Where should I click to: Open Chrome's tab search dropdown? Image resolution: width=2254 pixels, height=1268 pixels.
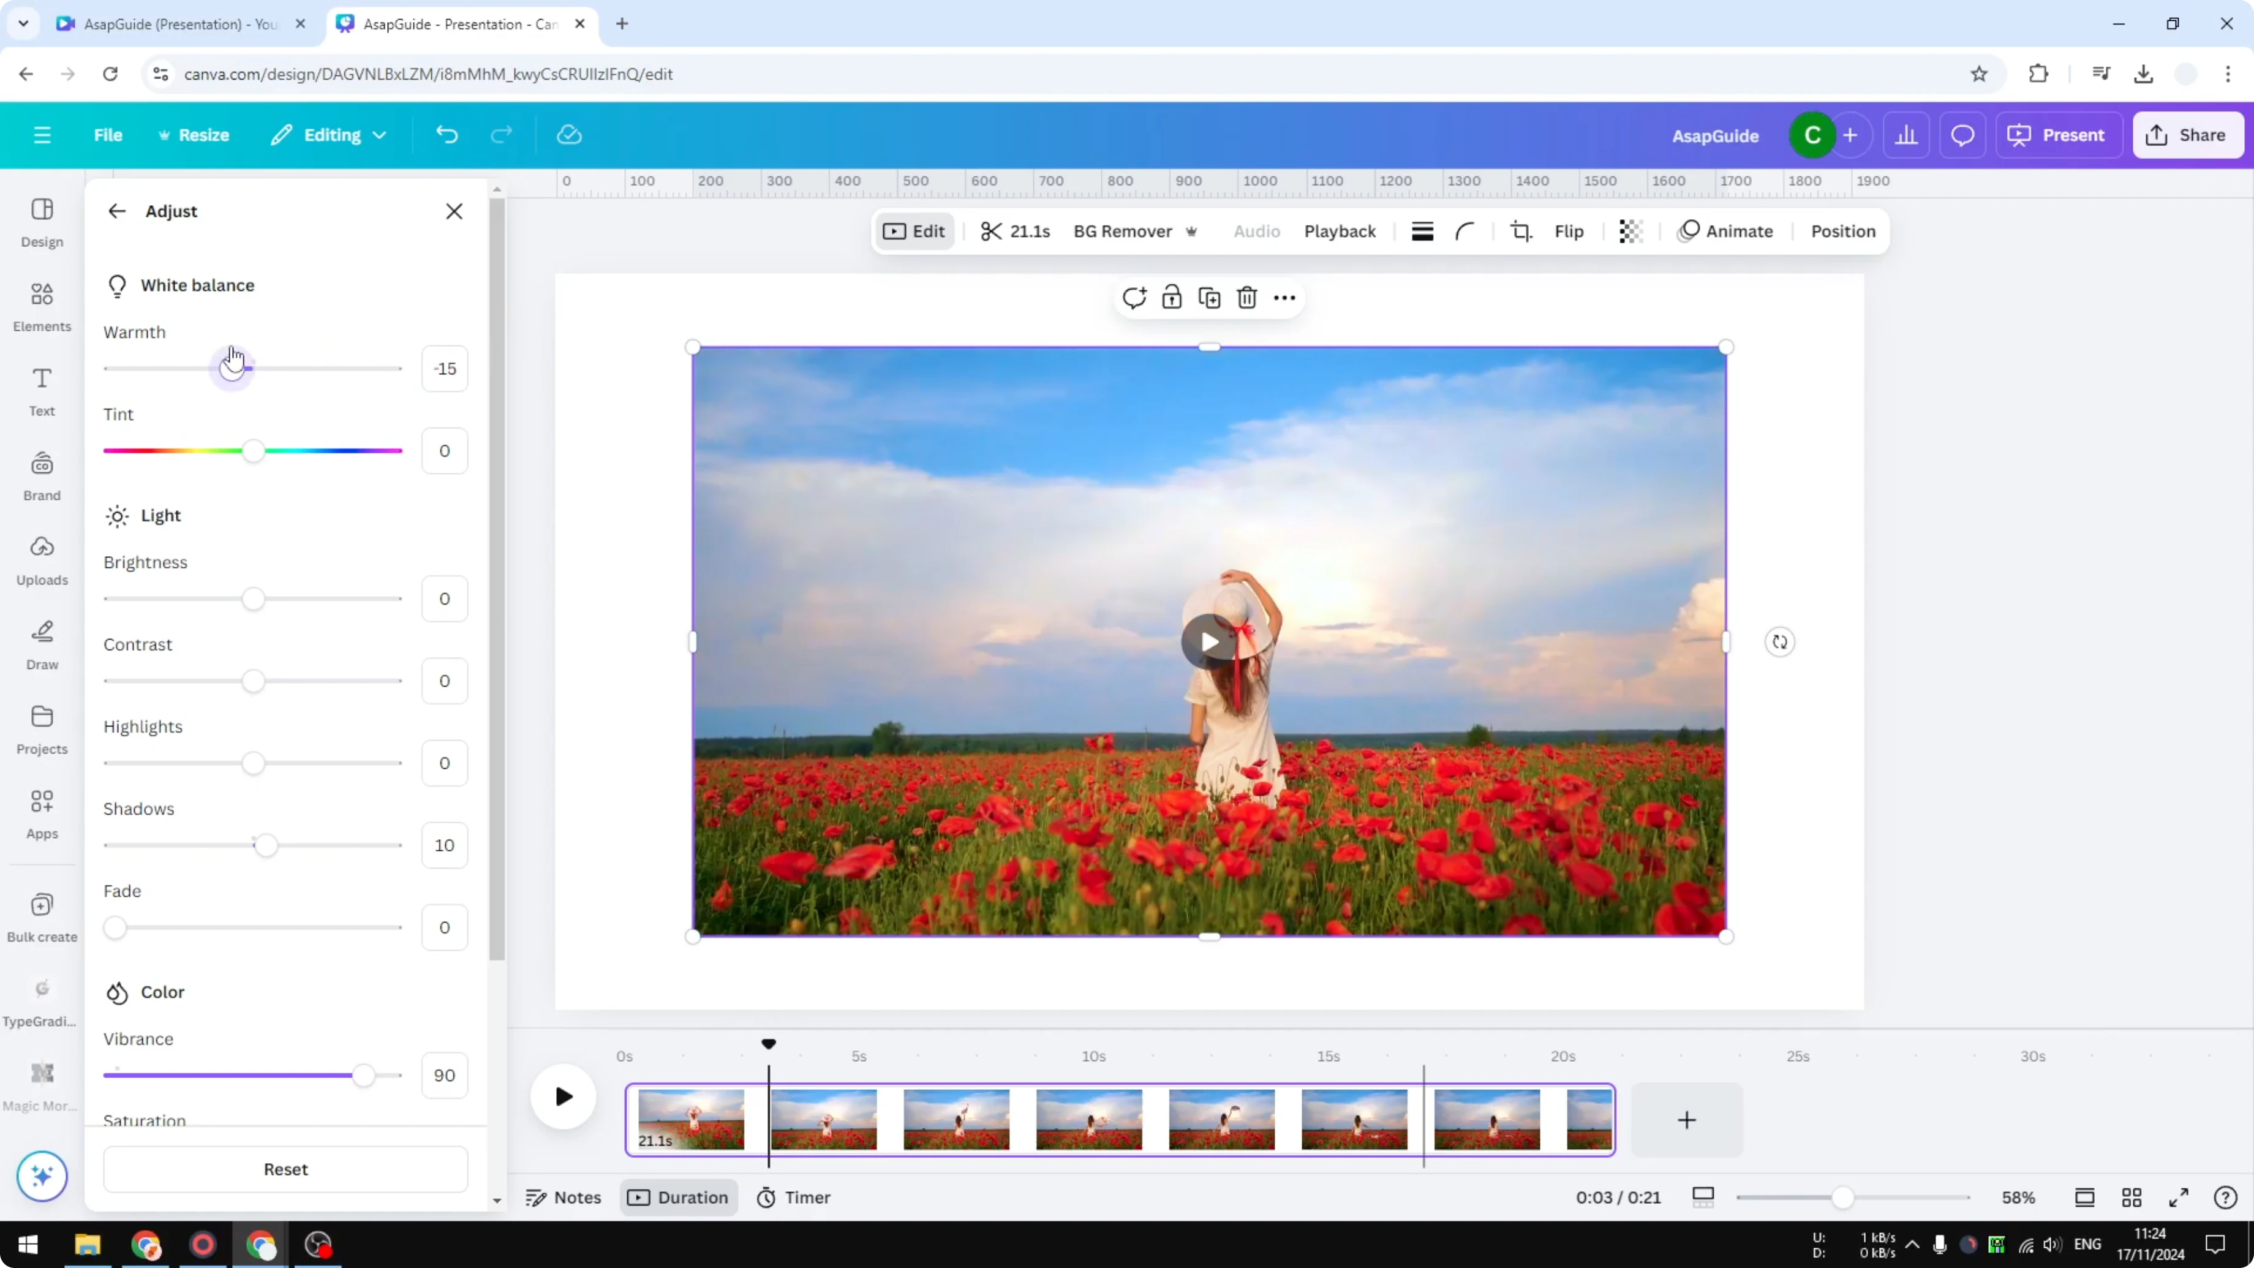click(24, 24)
